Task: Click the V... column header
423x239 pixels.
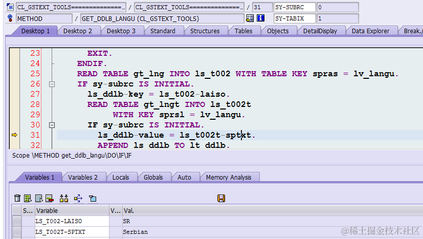Action: click(116, 211)
